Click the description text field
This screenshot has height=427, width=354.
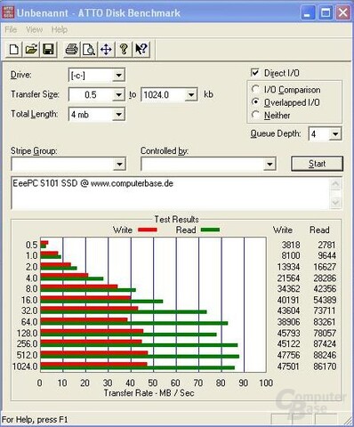pos(170,193)
